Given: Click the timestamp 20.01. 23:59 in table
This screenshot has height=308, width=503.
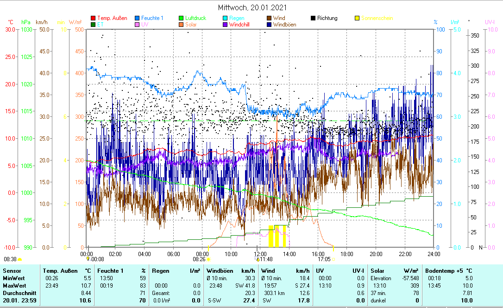Looking at the screenshot, I should pyautogui.click(x=19, y=301).
